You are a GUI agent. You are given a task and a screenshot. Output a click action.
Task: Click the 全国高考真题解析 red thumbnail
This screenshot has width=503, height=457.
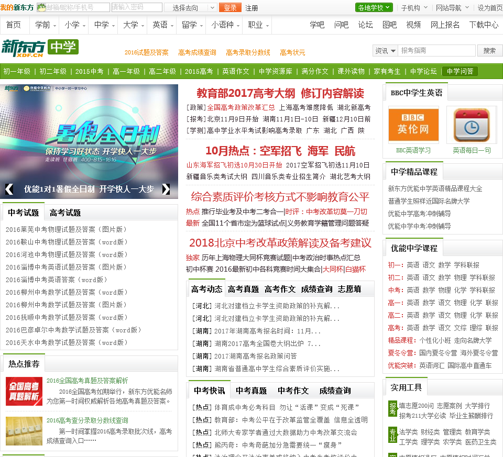point(24,391)
